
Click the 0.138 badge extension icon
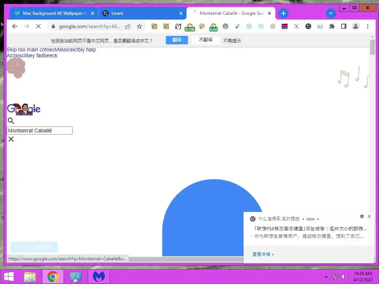pos(190,27)
